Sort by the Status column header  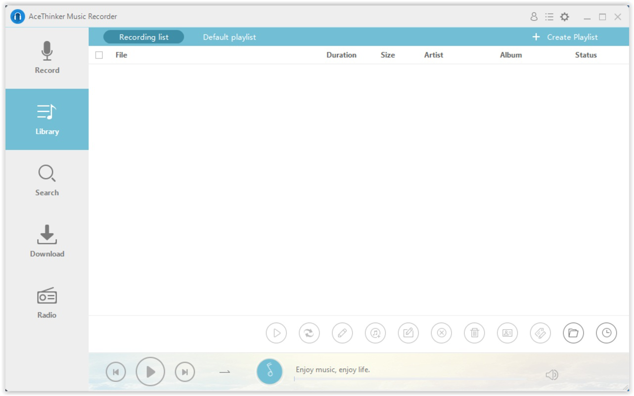[586, 55]
